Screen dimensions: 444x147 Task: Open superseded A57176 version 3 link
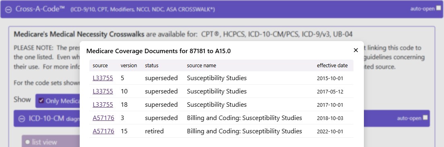click(x=103, y=118)
